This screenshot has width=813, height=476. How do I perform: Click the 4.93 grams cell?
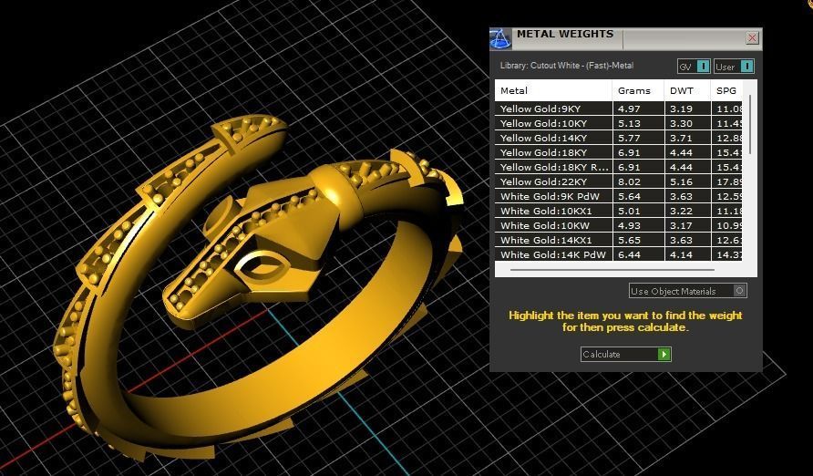[x=638, y=225]
